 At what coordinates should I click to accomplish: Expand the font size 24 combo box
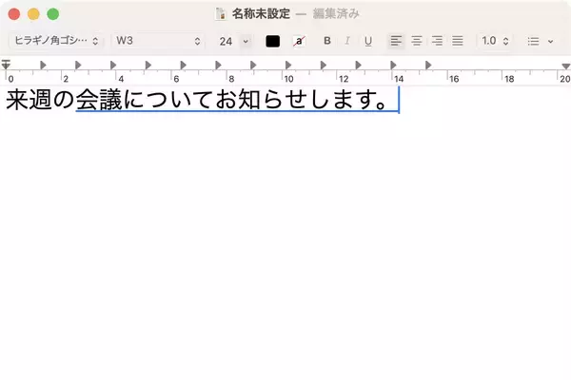point(246,42)
